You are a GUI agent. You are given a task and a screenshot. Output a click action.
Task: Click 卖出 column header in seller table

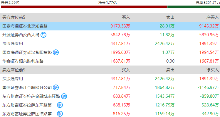[170, 70]
